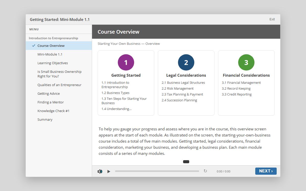Click the purple number 1 circle
Viewport: 306px width, 191px height.
click(x=126, y=62)
